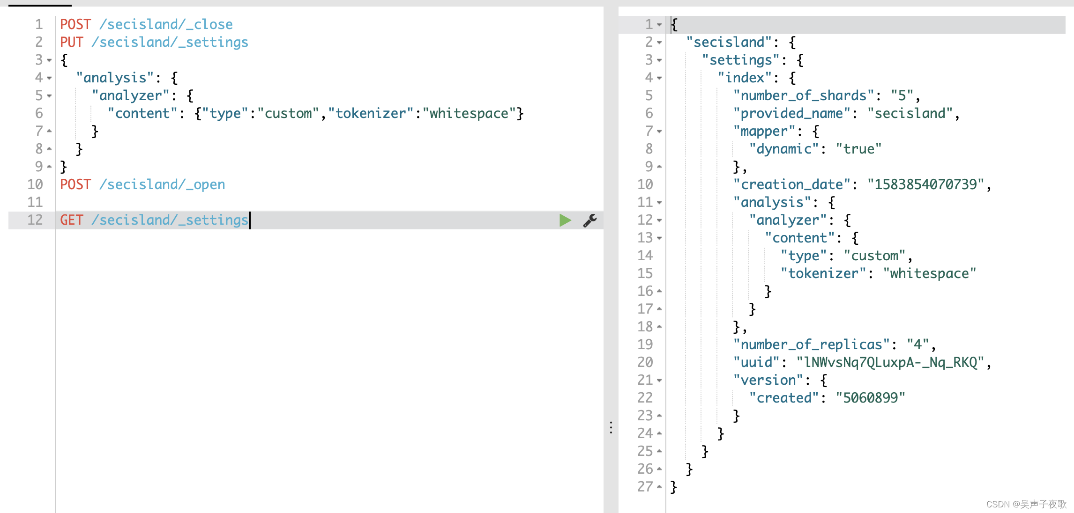Run the GET /secisland/_settings request
This screenshot has width=1074, height=513.
[565, 220]
